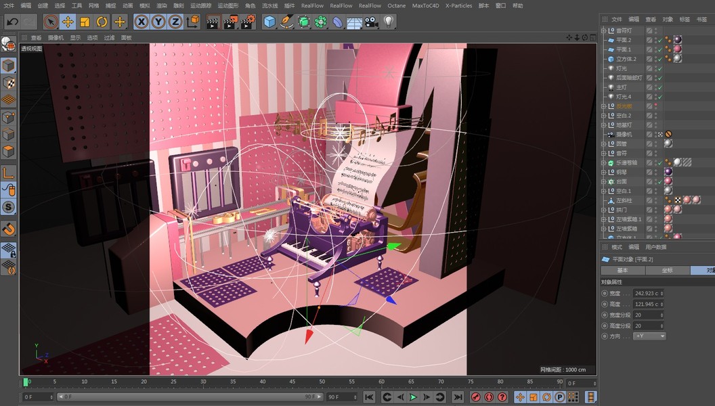Expand the 台面 object
715x406 pixels.
(604, 181)
